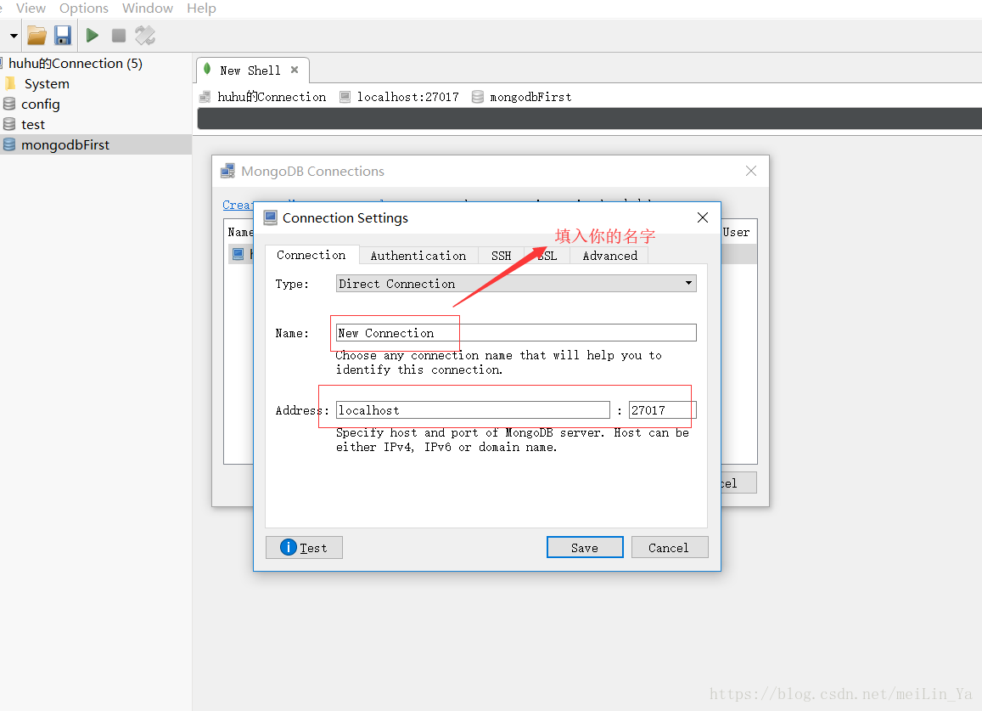Click the server icon beside localhost:27017
This screenshot has width=982, height=711.
[345, 97]
